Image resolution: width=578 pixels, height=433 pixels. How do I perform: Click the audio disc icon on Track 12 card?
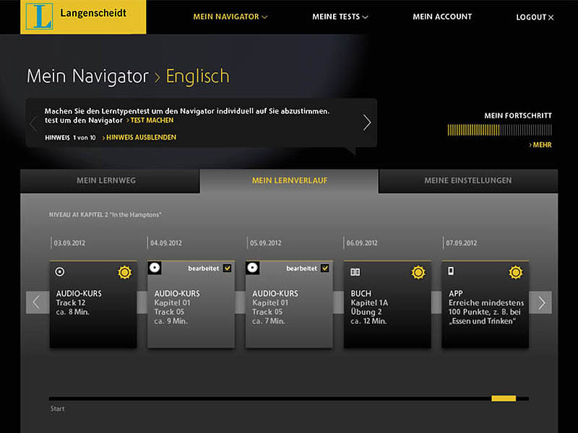coord(60,272)
